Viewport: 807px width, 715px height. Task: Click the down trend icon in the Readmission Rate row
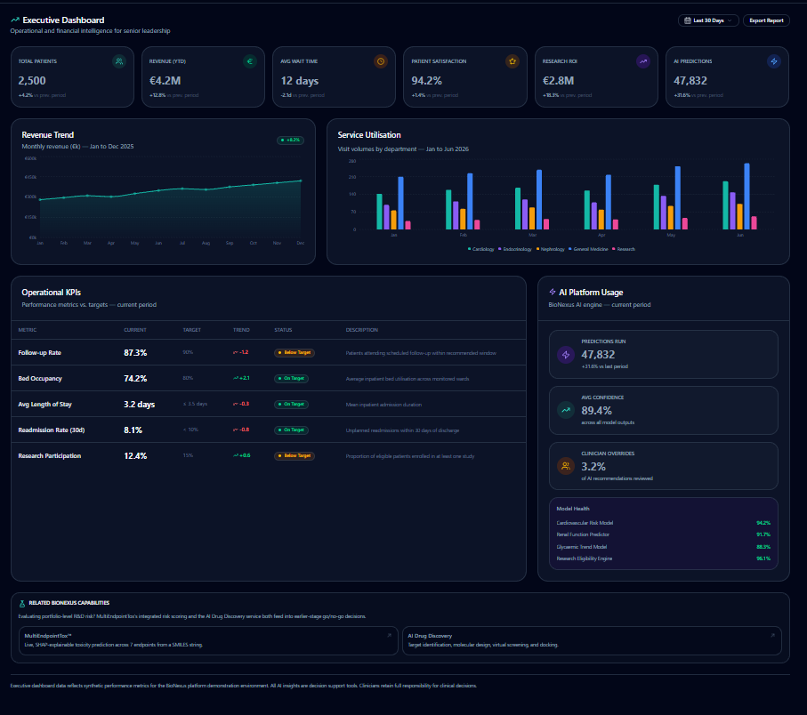click(235, 430)
